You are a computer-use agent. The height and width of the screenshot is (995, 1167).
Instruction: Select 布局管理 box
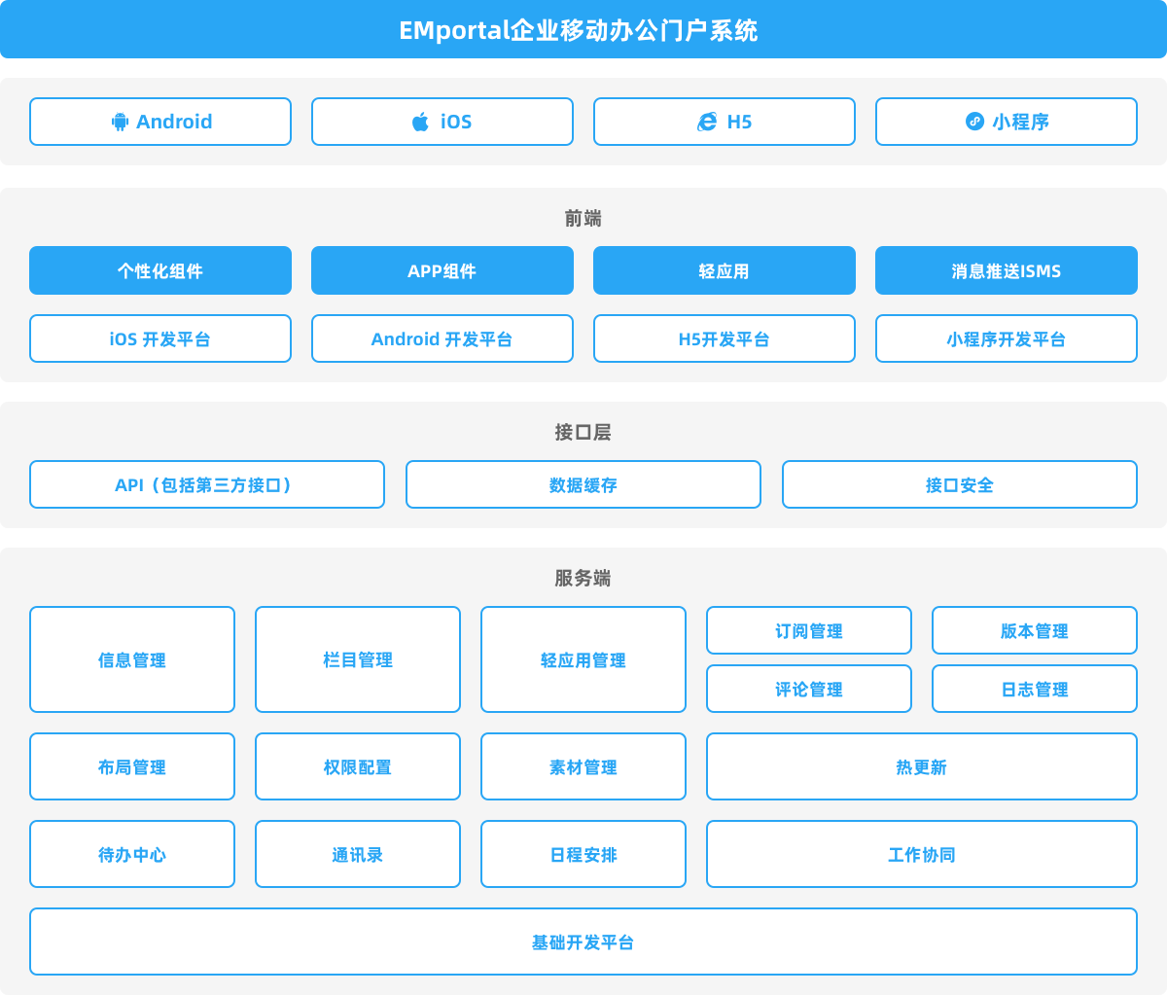click(x=132, y=766)
